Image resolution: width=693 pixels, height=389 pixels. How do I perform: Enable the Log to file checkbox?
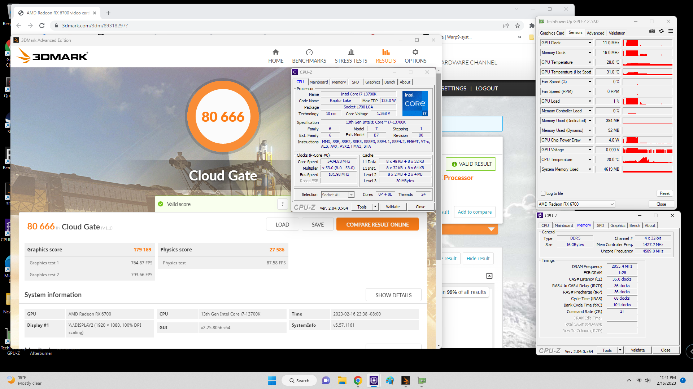click(x=543, y=193)
